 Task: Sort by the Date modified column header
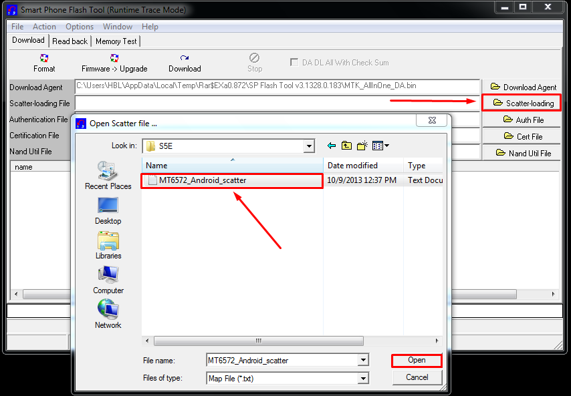tap(364, 166)
